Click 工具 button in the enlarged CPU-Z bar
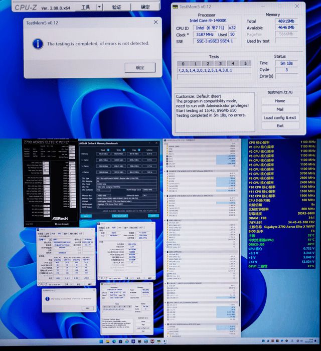 pos(86,7)
